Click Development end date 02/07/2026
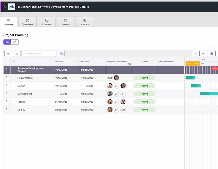 point(87,94)
